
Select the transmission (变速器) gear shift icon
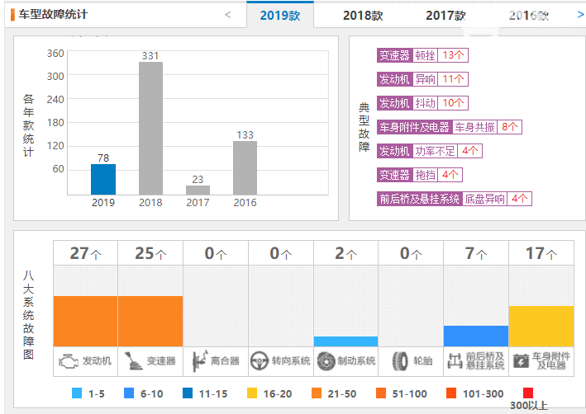point(133,361)
